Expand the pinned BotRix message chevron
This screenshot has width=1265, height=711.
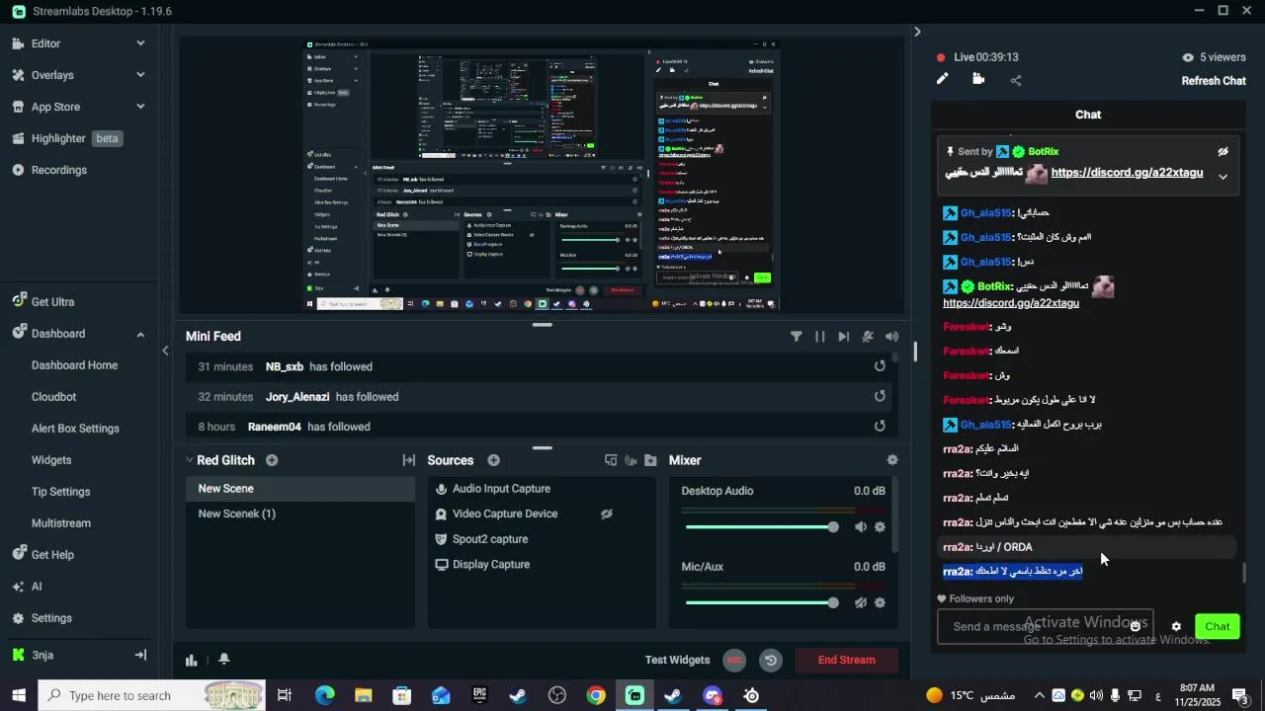point(1223,177)
